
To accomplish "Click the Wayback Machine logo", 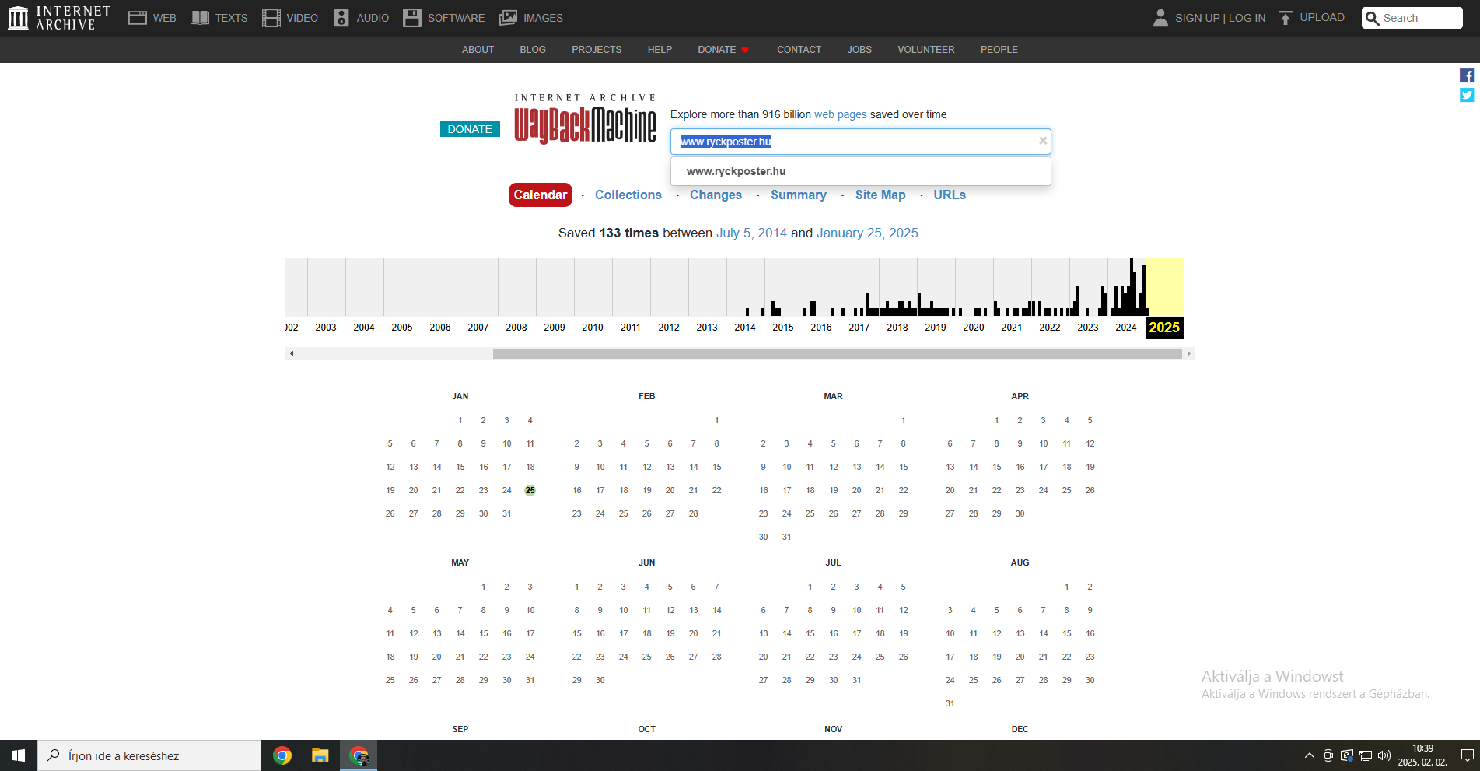I will click(585, 120).
